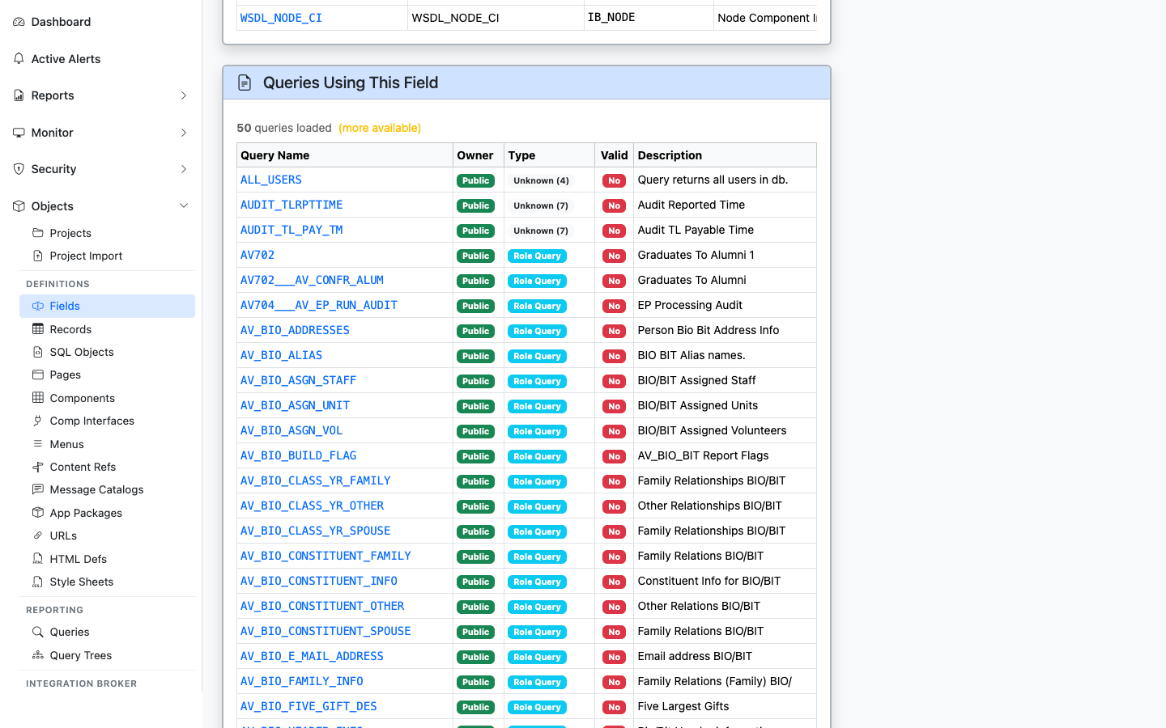Click 'BIO/BIT Assigned Volunteers' description

[712, 430]
